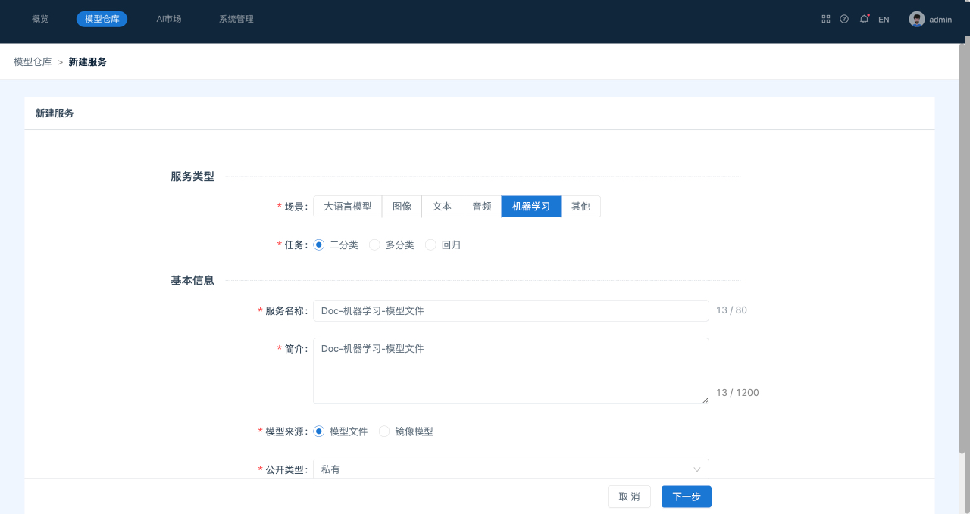This screenshot has width=970, height=514.
Task: Click the help question mark icon
Action: point(844,19)
